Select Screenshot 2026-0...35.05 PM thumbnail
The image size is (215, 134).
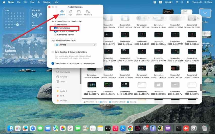coord(92,85)
